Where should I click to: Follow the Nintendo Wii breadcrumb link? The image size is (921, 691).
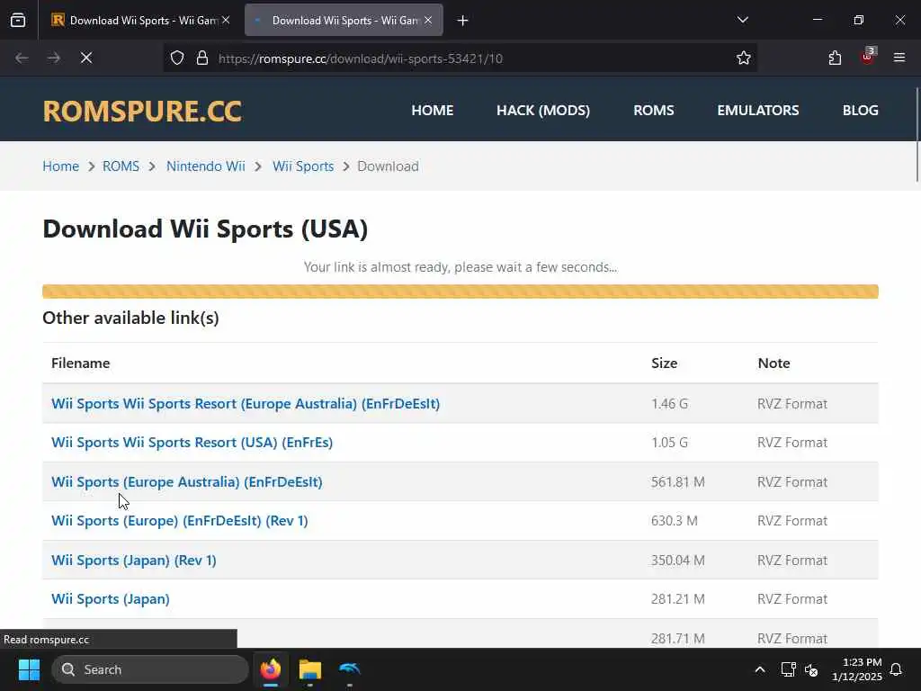[x=206, y=166]
